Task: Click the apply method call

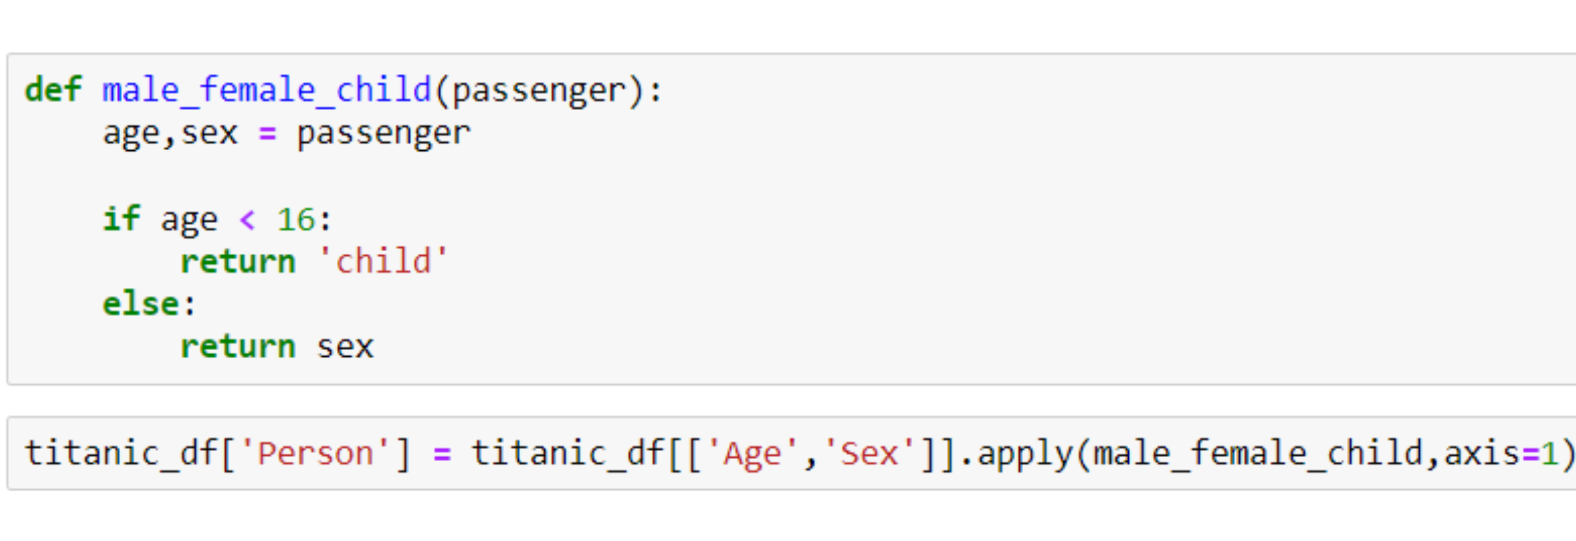Action: click(1024, 454)
